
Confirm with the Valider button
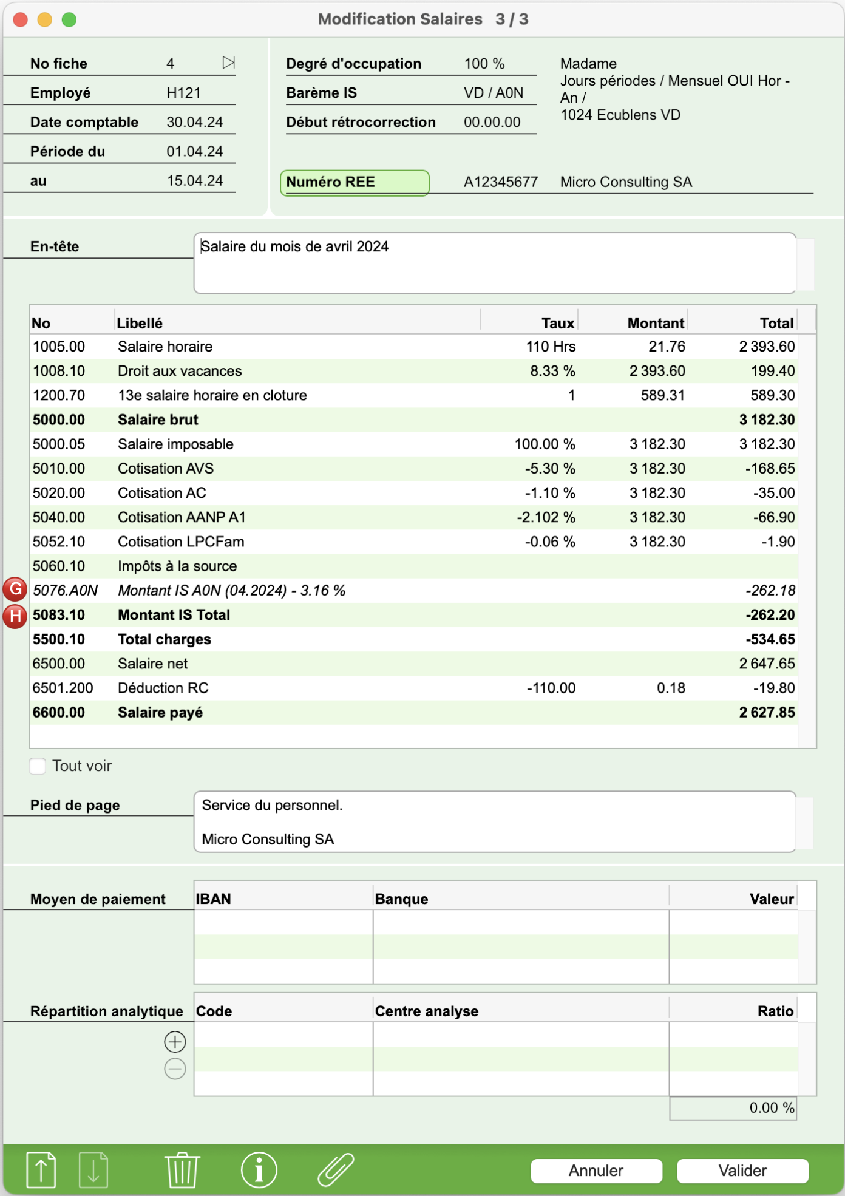coord(742,1171)
